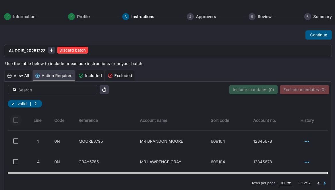
Task: Click step 6 Summary circle
Action: pos(307,17)
